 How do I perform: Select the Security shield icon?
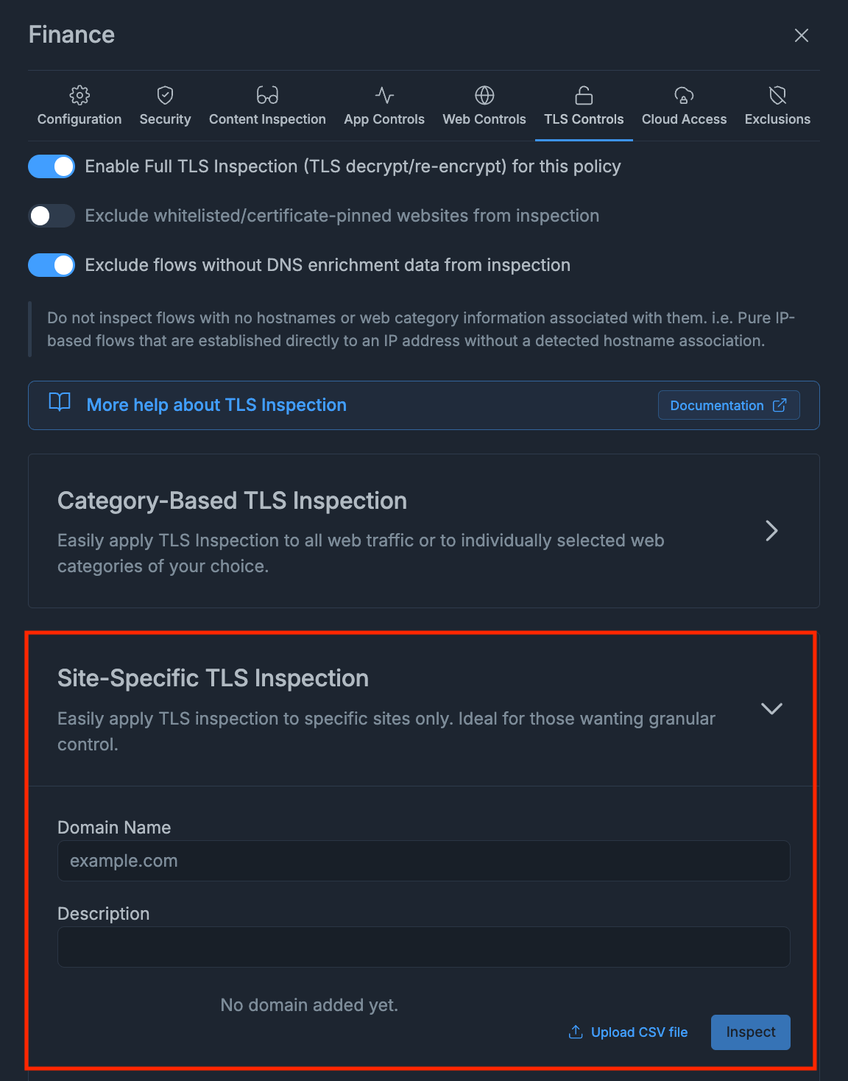pyautogui.click(x=164, y=94)
